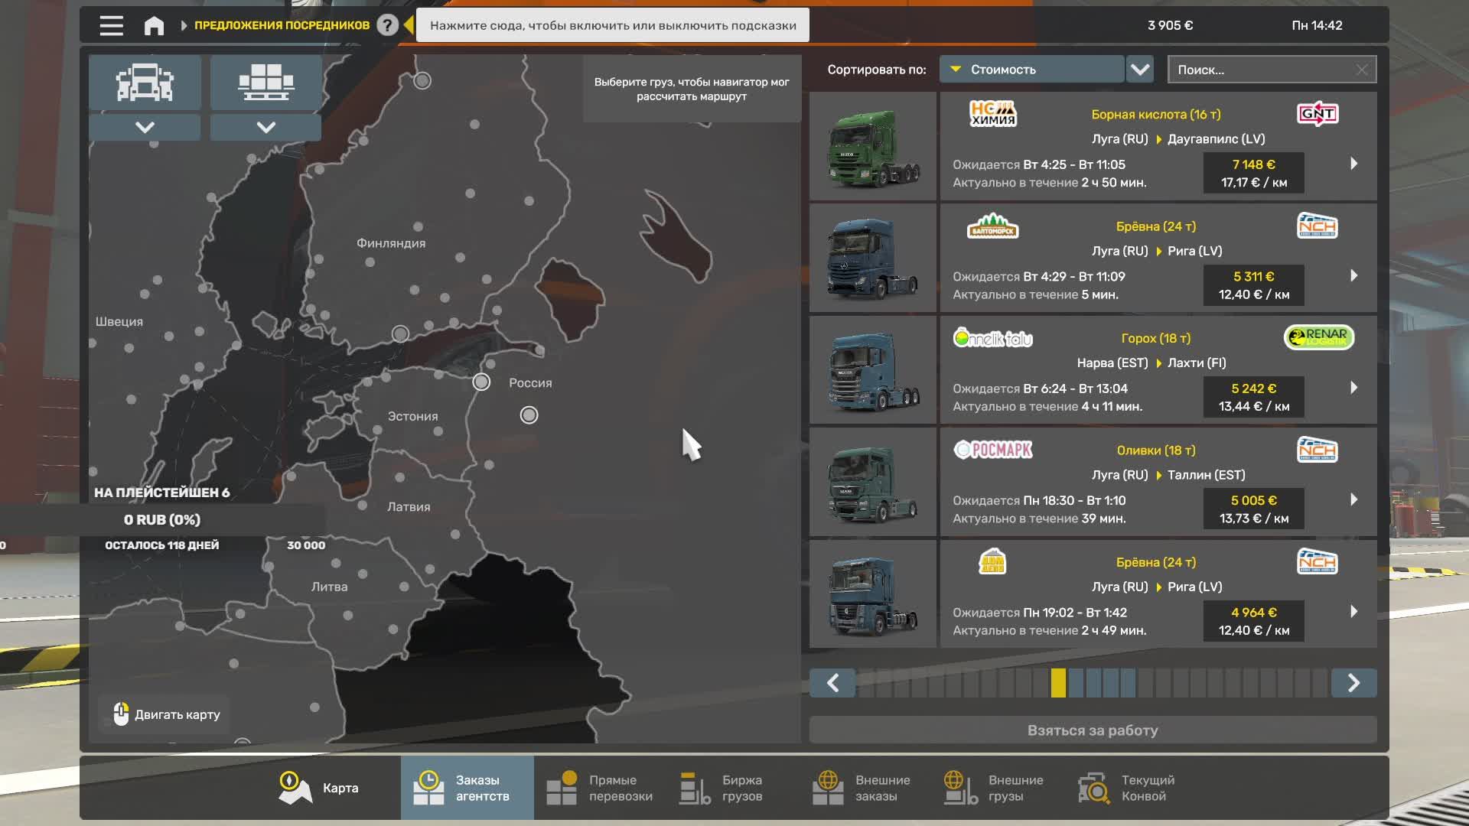The width and height of the screenshot is (1469, 826).
Task: Go to previous page of offers
Action: [x=832, y=683]
